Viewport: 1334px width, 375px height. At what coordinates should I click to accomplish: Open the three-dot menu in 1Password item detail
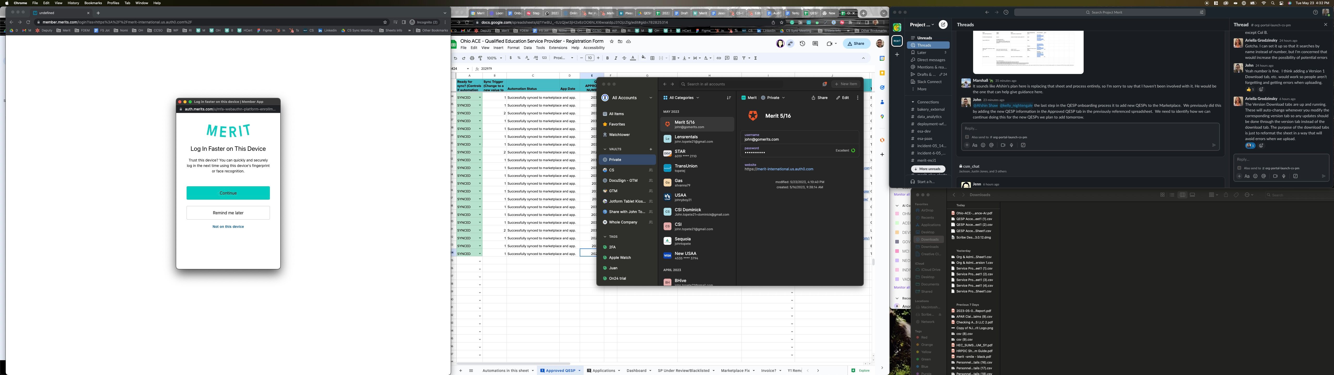[x=857, y=98]
